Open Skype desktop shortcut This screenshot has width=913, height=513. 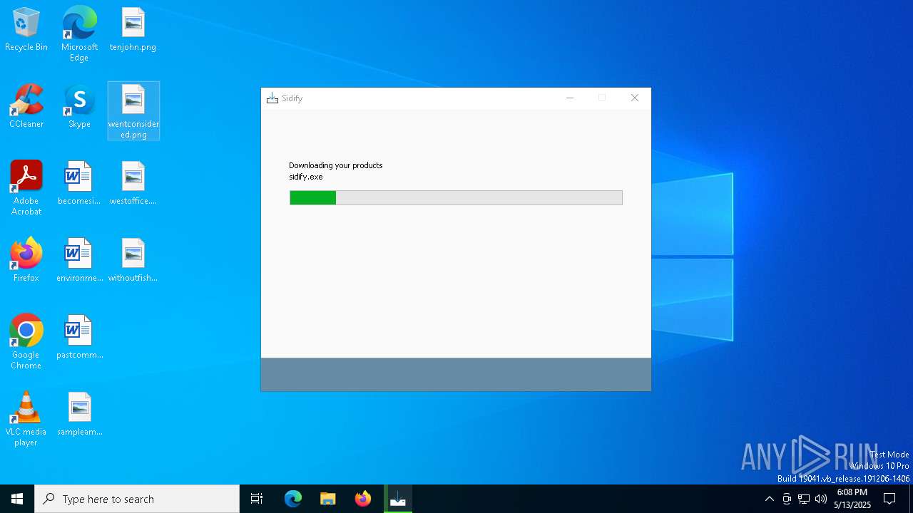79,107
